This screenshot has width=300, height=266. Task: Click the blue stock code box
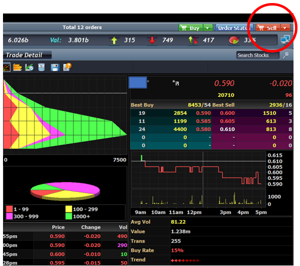[x=138, y=82]
